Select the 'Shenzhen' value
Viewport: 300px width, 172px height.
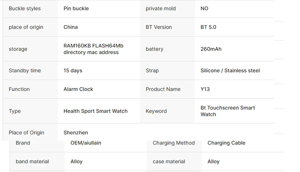coord(76,133)
